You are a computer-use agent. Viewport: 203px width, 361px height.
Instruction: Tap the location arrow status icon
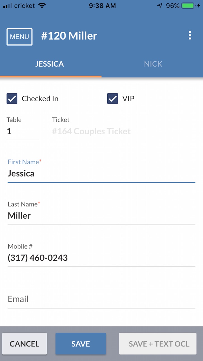pos(160,6)
